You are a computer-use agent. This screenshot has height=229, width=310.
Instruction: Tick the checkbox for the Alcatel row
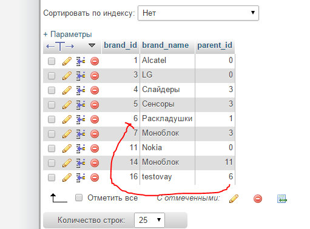click(x=52, y=61)
